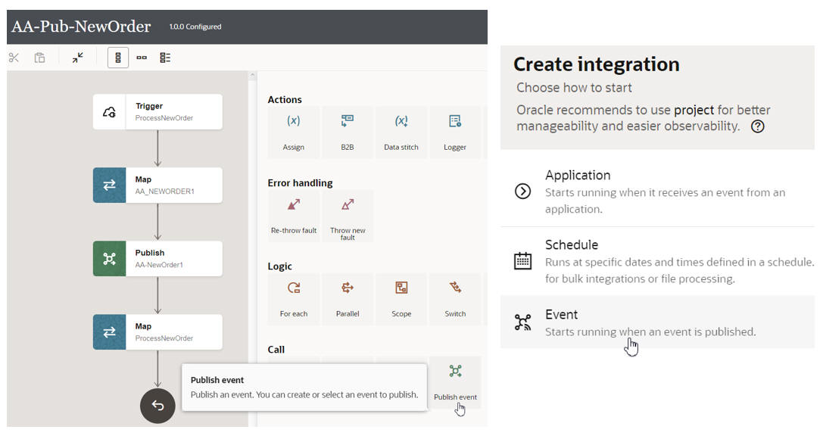Choose the Data stitch action
Image resolution: width=820 pixels, height=439 pixels.
(x=401, y=131)
